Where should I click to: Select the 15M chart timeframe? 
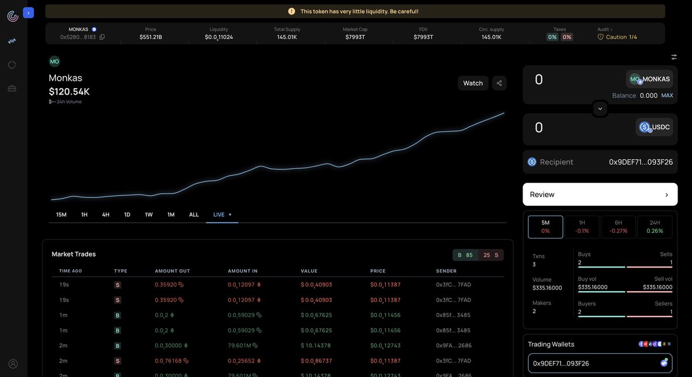(61, 214)
